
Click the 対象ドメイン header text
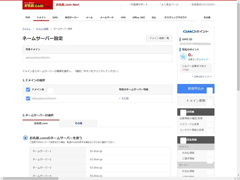click(x=33, y=49)
